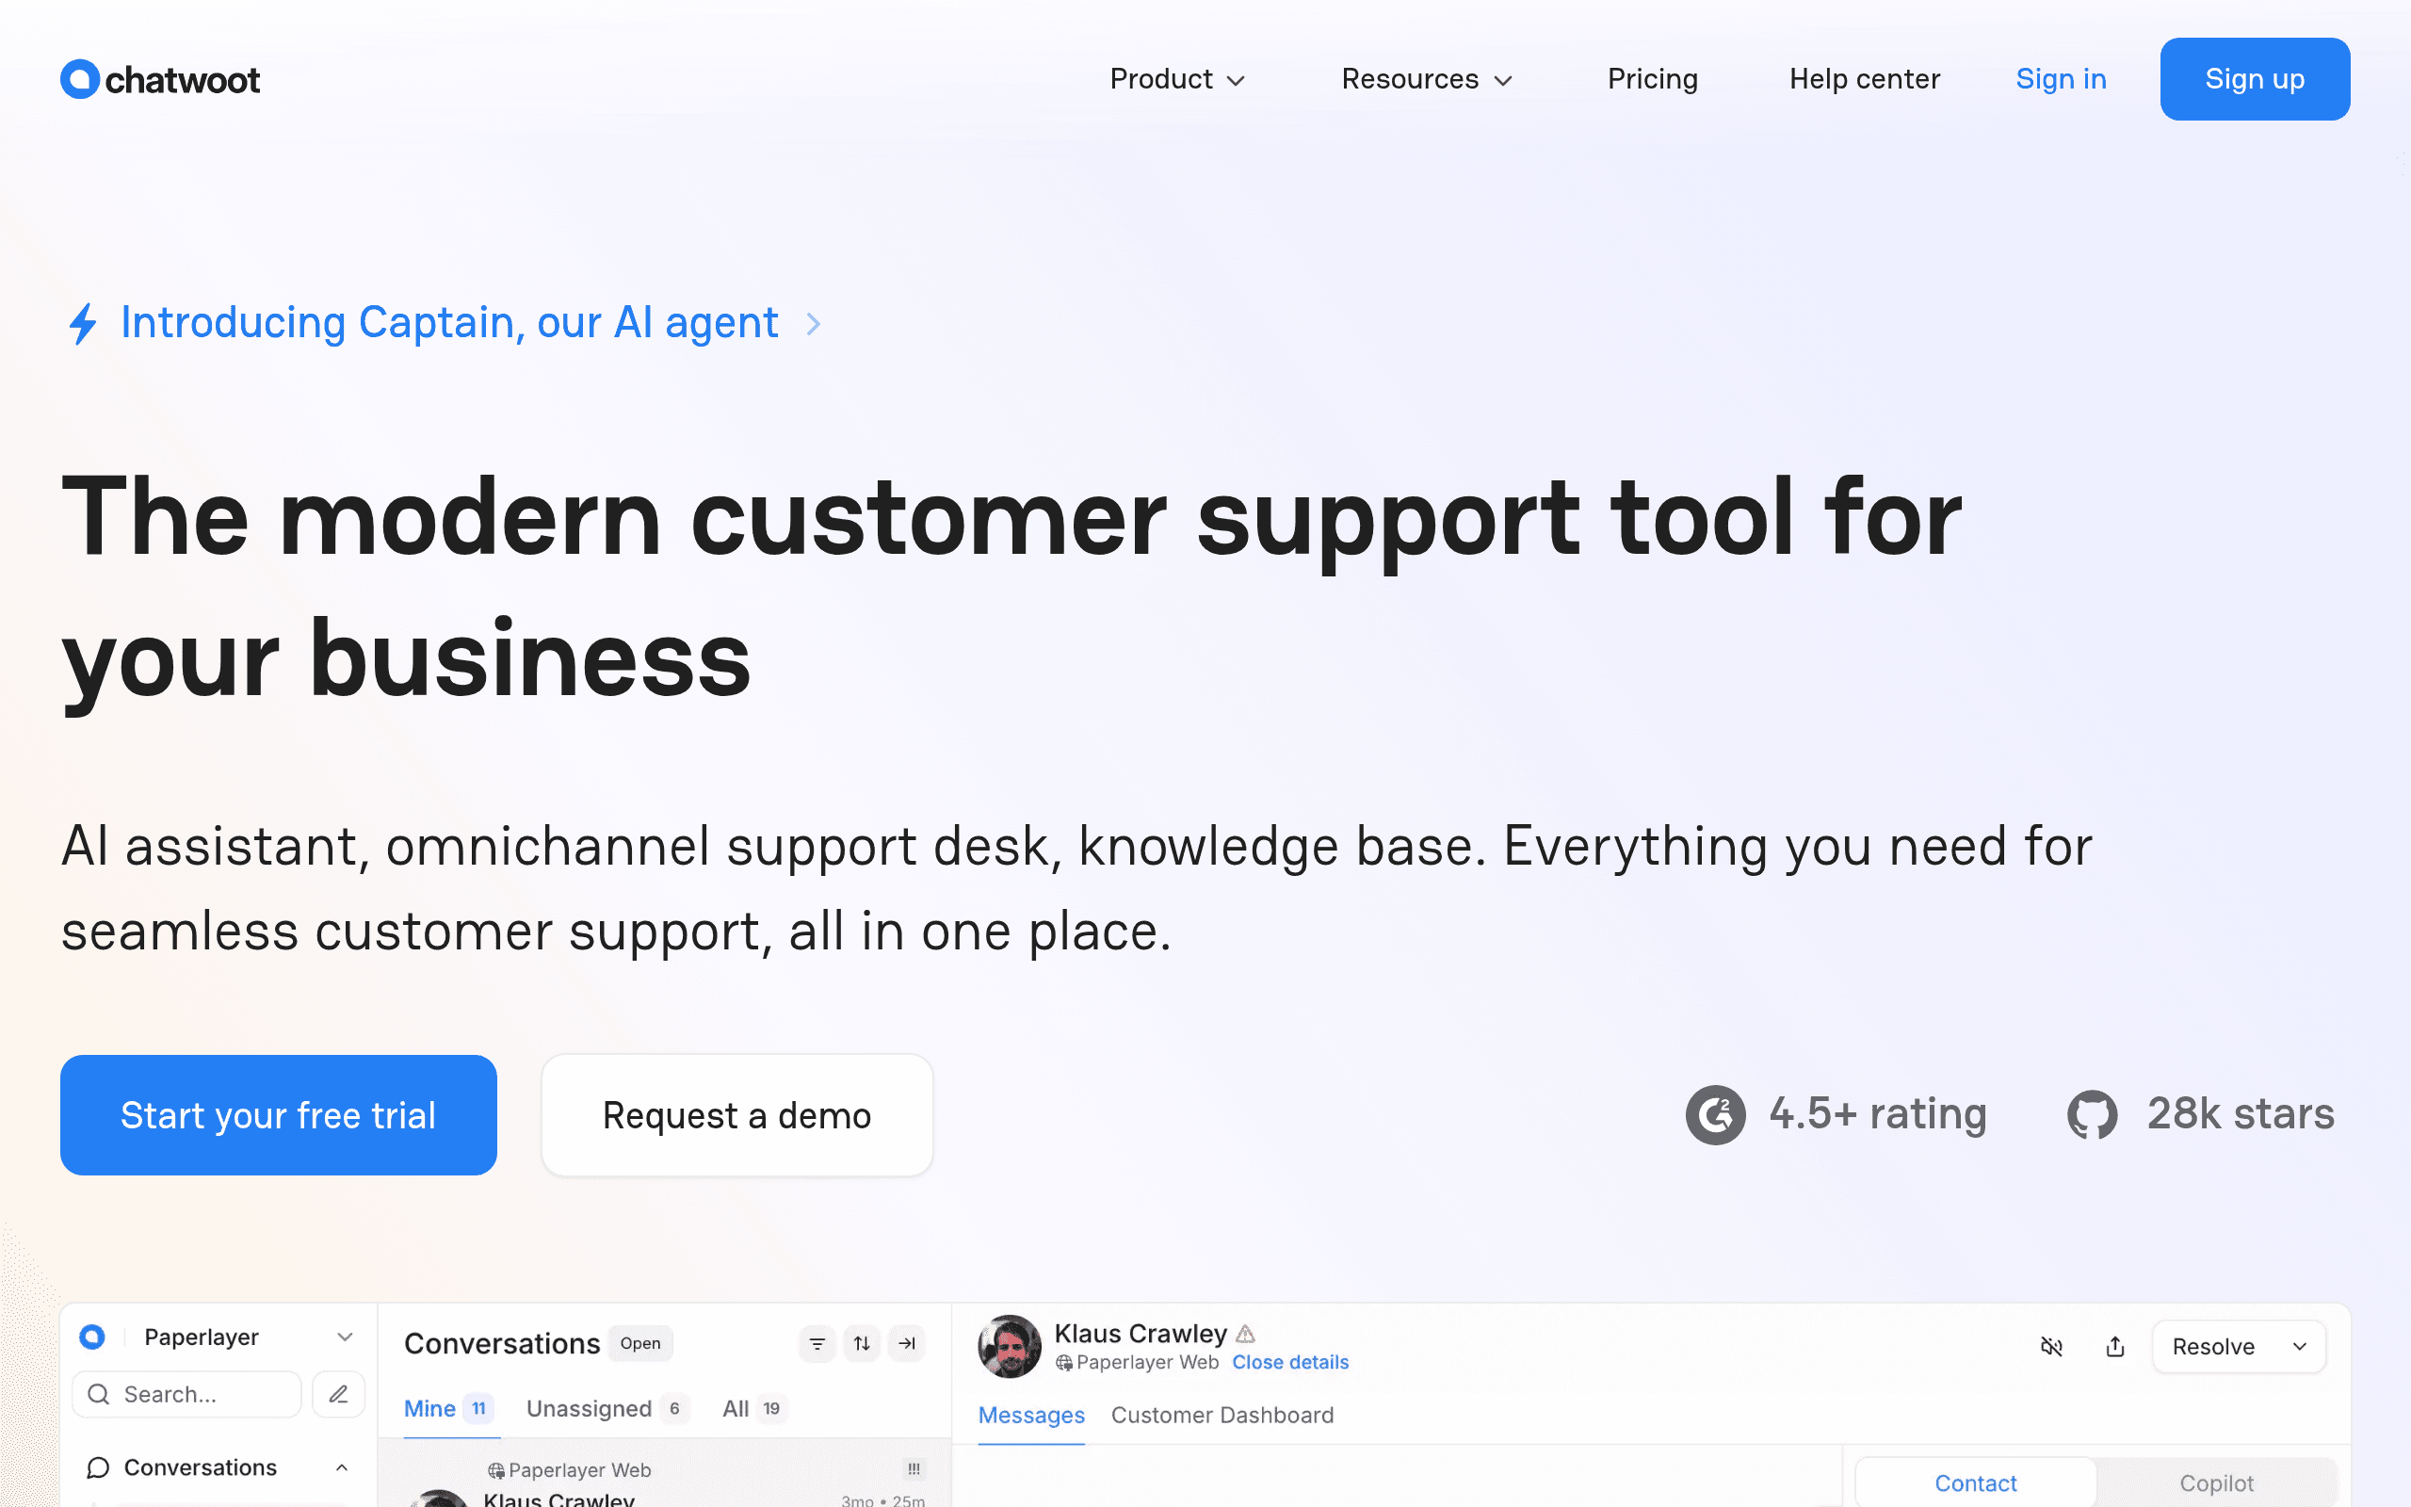Open the Close details link

(1290, 1363)
